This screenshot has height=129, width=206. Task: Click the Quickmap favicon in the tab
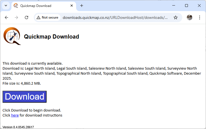point(16,6)
